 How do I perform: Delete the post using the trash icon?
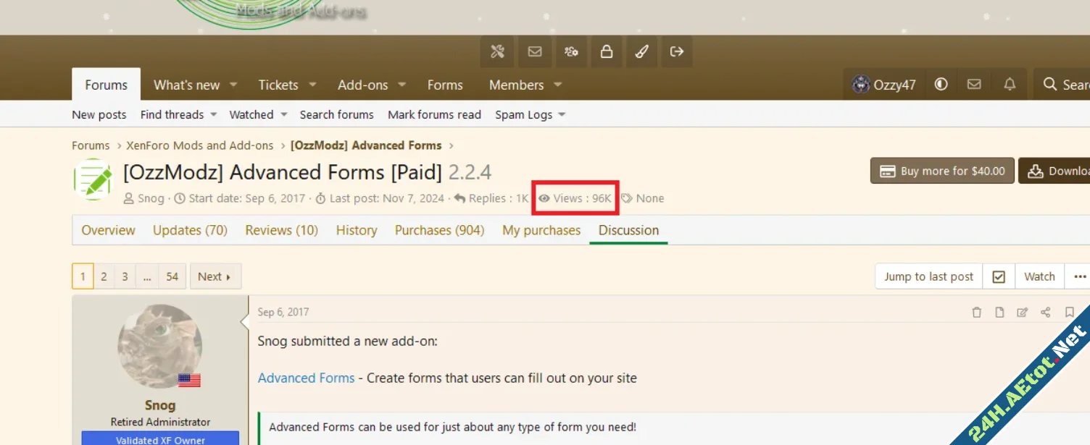coord(976,313)
